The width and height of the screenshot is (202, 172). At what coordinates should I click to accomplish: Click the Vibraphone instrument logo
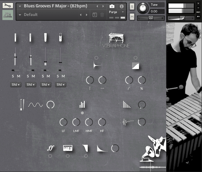pos(116,40)
